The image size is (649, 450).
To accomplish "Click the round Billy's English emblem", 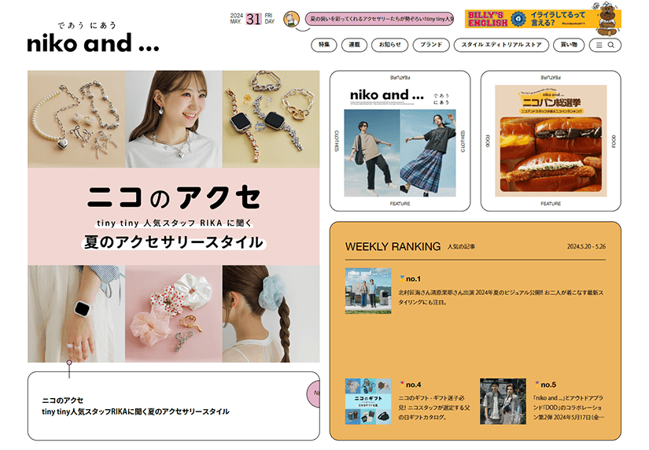I will pos(518,20).
